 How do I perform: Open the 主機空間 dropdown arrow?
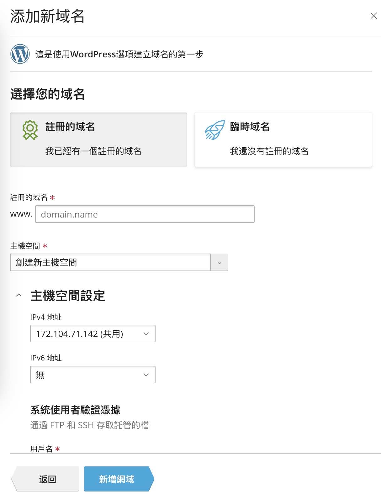click(219, 263)
